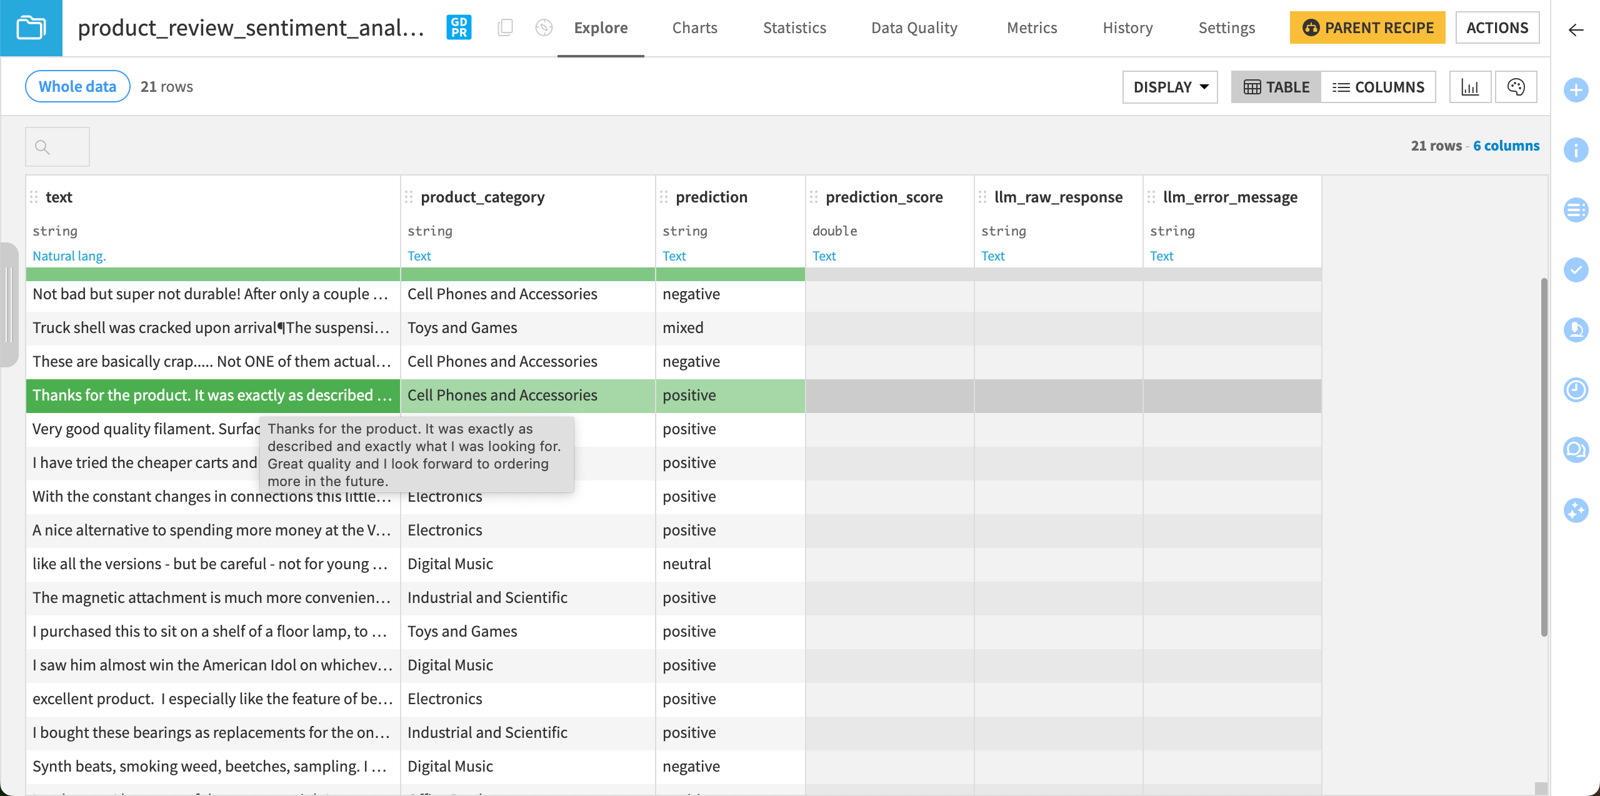The image size is (1600, 796).
Task: Click 'The magnetic attachment' review cell
Action: click(213, 598)
